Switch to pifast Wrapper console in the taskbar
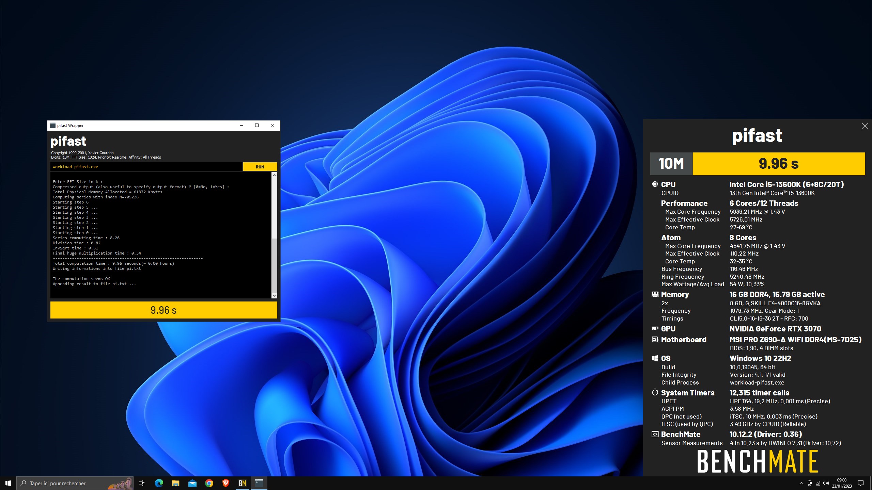This screenshot has width=872, height=490. coord(259,483)
